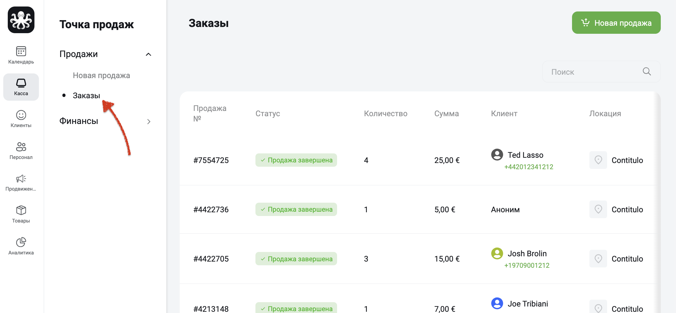Click the Продажа № column header
This screenshot has width=676, height=313.
point(210,113)
